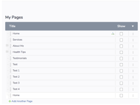Click the Show column header
Image resolution: width=140 pixels, height=105 pixels.
121,26
